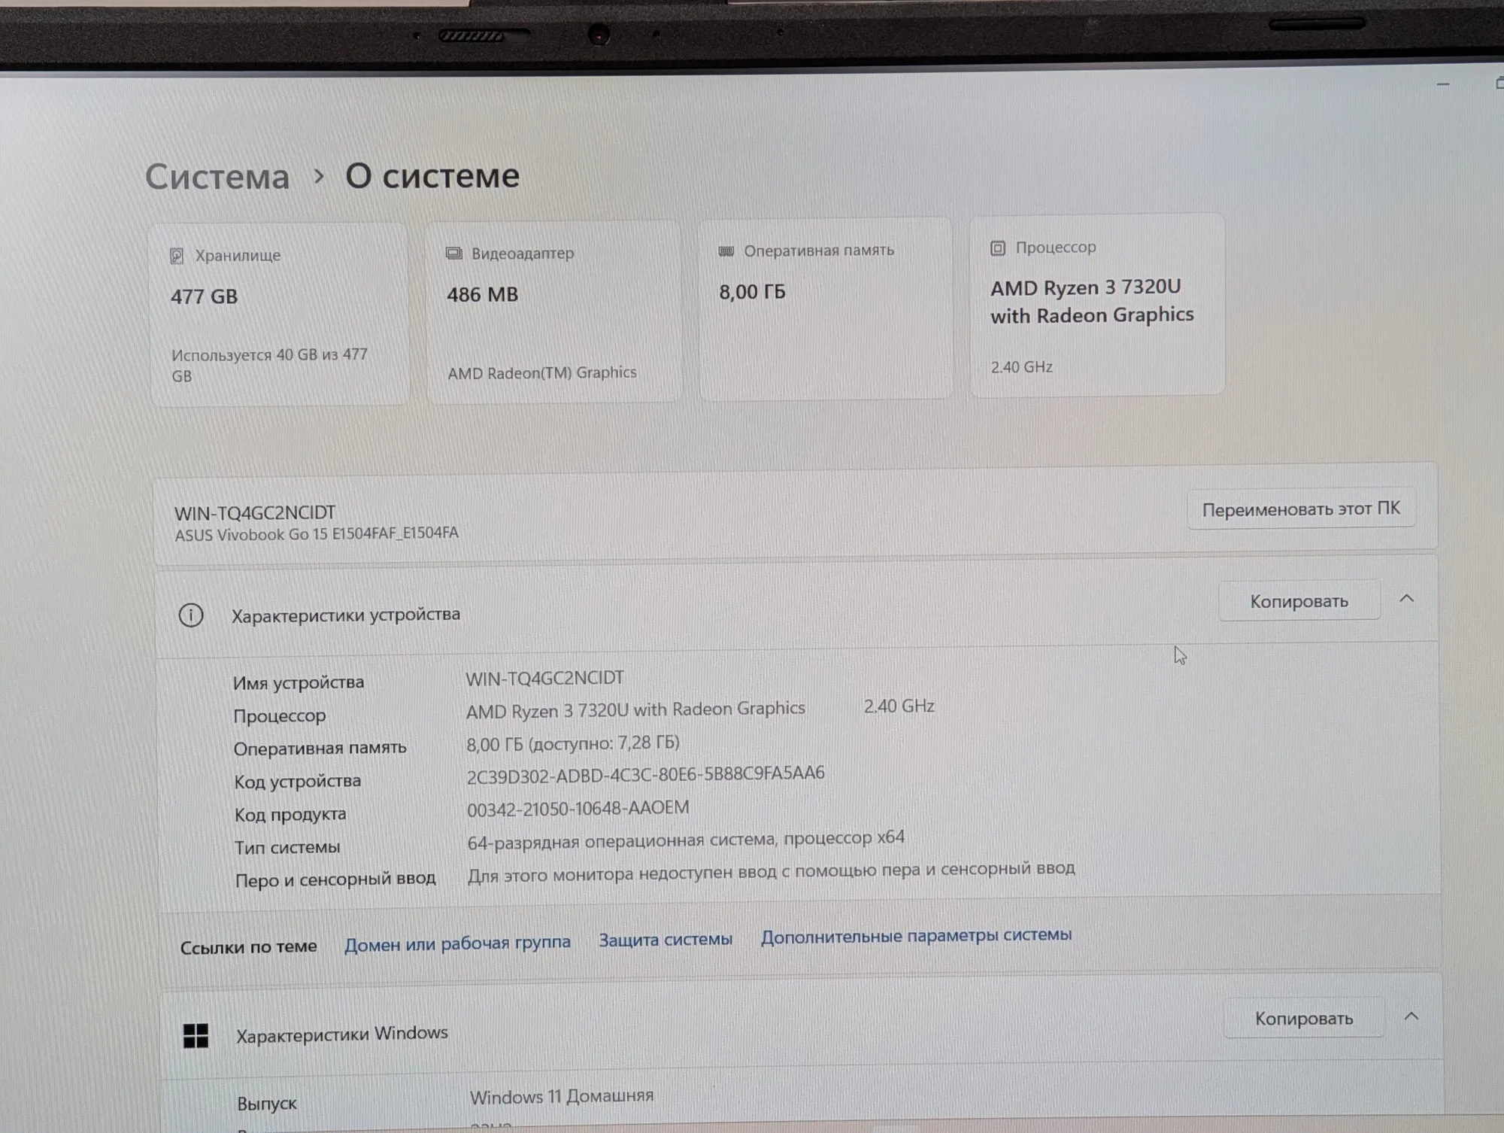Go back to Система in breadcrumb
Viewport: 1504px width, 1133px height.
[217, 178]
